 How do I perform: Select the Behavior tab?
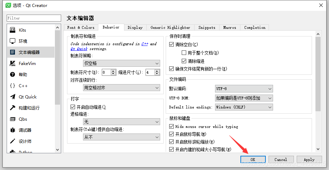click(x=111, y=27)
